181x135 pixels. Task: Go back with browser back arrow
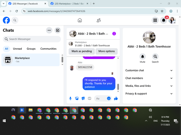tap(4, 11)
